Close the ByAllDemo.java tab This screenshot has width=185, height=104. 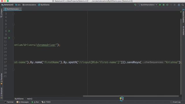[20, 9]
